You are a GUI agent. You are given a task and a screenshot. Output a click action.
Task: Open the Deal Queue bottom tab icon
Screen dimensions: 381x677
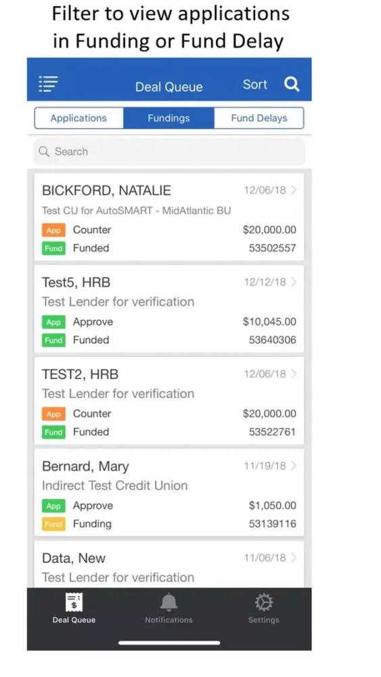[x=74, y=603]
